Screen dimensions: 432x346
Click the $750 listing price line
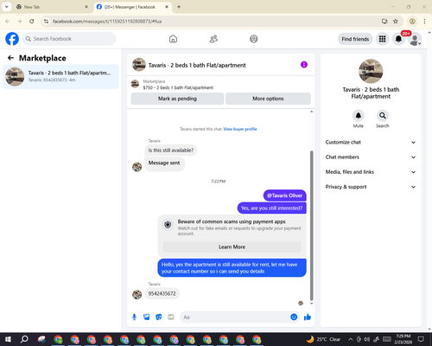178,87
